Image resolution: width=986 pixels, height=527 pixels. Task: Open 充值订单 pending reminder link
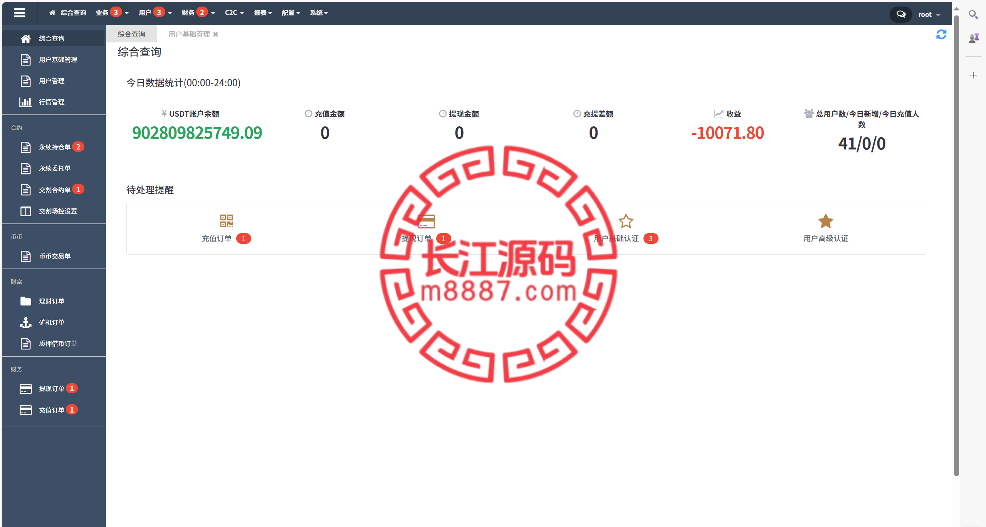pyautogui.click(x=217, y=238)
